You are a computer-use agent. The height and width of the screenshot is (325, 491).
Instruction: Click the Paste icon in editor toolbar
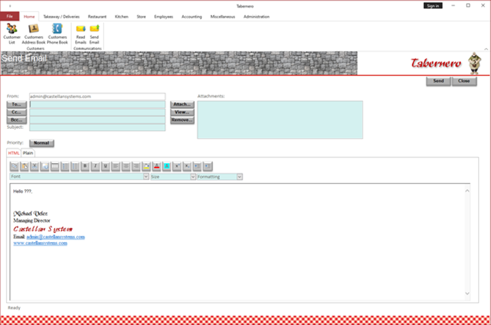(x=25, y=166)
